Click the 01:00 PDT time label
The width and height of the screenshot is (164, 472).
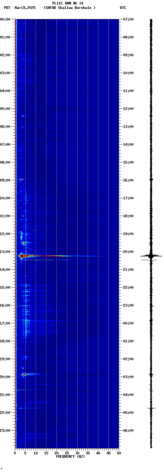(x=5, y=37)
